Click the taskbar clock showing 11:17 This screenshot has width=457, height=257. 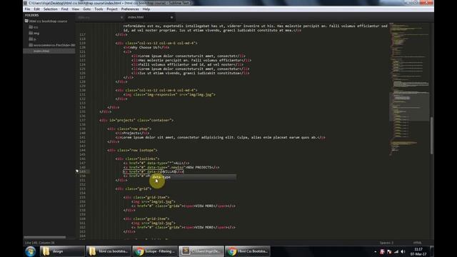[x=418, y=251]
